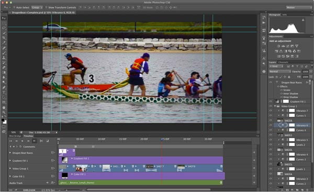The width and height of the screenshot is (314, 195).
Task: Switch to the Channels tab
Action: [283, 62]
